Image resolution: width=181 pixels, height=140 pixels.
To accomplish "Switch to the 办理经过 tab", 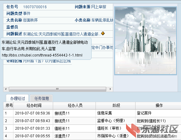I will 17,98.
